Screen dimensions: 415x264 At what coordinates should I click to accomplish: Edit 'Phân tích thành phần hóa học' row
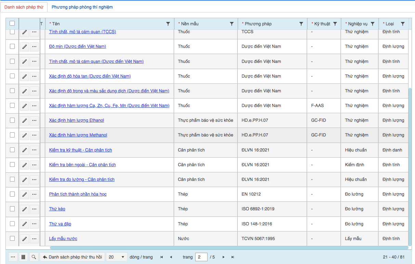click(x=24, y=195)
